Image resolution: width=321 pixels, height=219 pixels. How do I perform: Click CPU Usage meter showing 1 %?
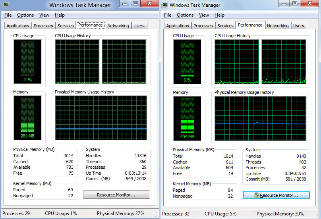[28, 62]
